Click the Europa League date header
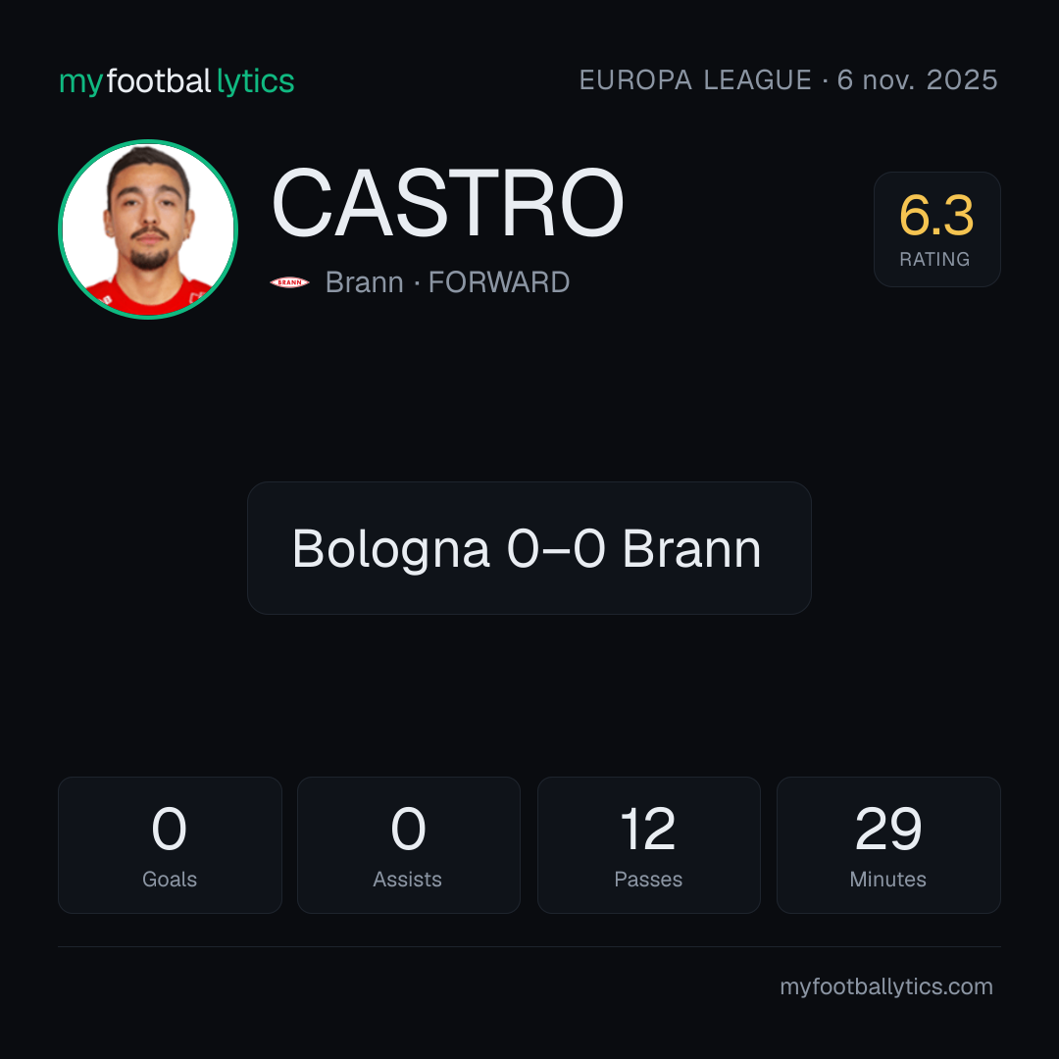1059x1059 pixels. point(788,80)
